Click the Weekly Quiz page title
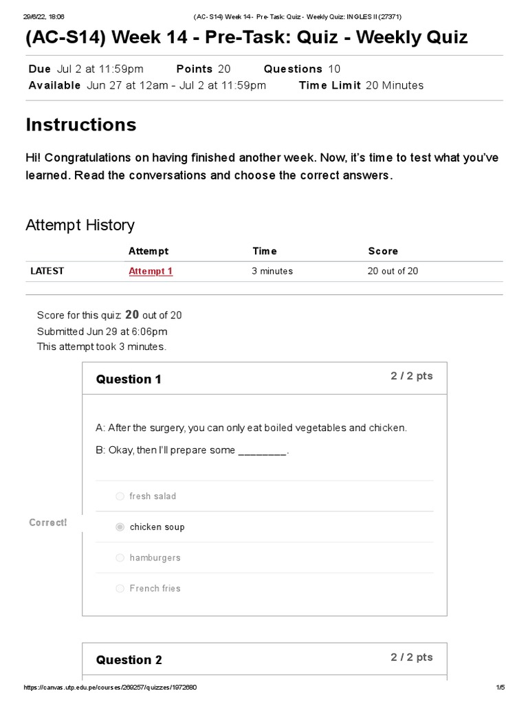The width and height of the screenshot is (528, 704). pyautogui.click(x=247, y=37)
